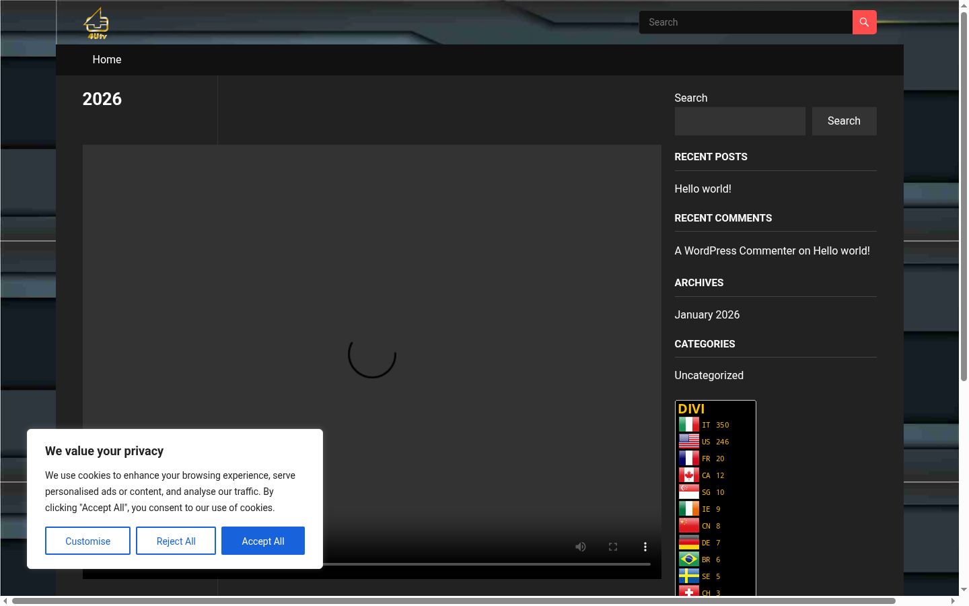Click the France flag in the visitor counter

pyautogui.click(x=689, y=459)
